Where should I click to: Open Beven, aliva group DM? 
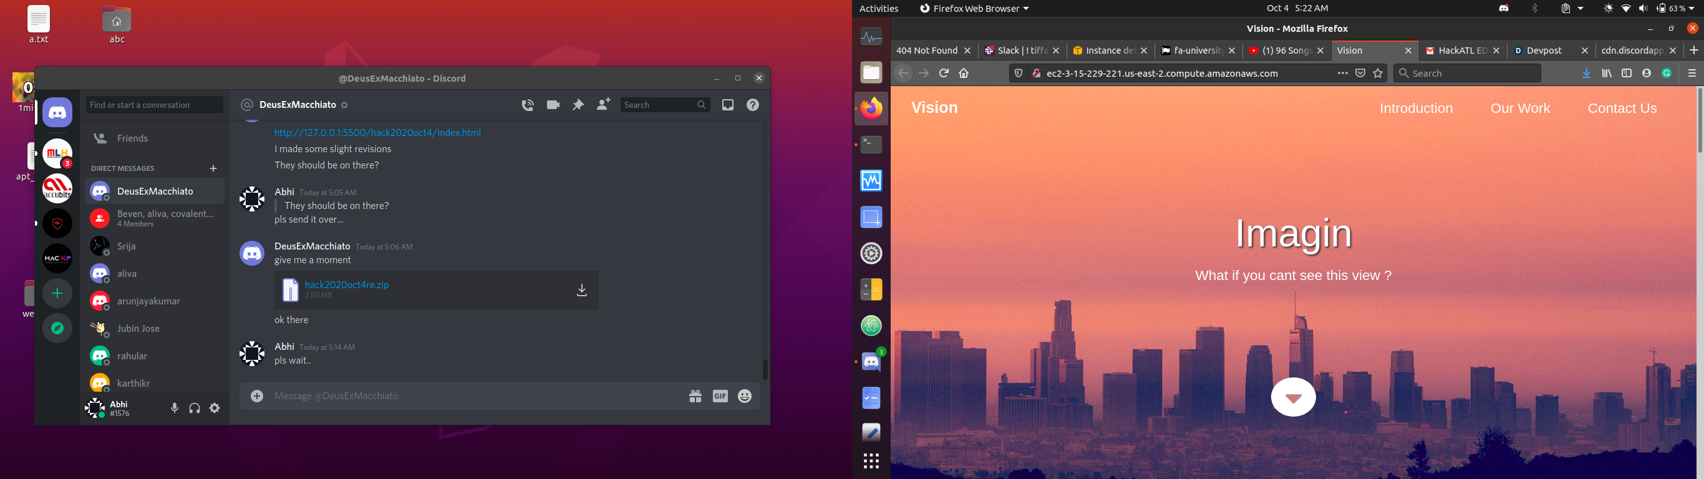coord(154,218)
